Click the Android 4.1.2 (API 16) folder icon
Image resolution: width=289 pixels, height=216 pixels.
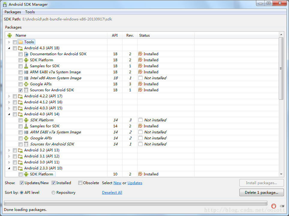click(20, 102)
